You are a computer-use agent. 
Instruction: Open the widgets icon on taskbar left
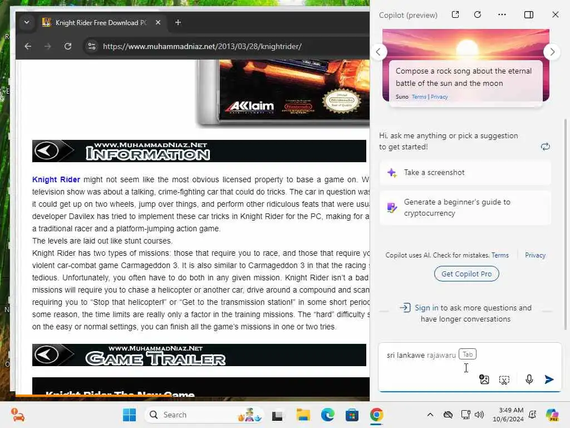pos(17,415)
